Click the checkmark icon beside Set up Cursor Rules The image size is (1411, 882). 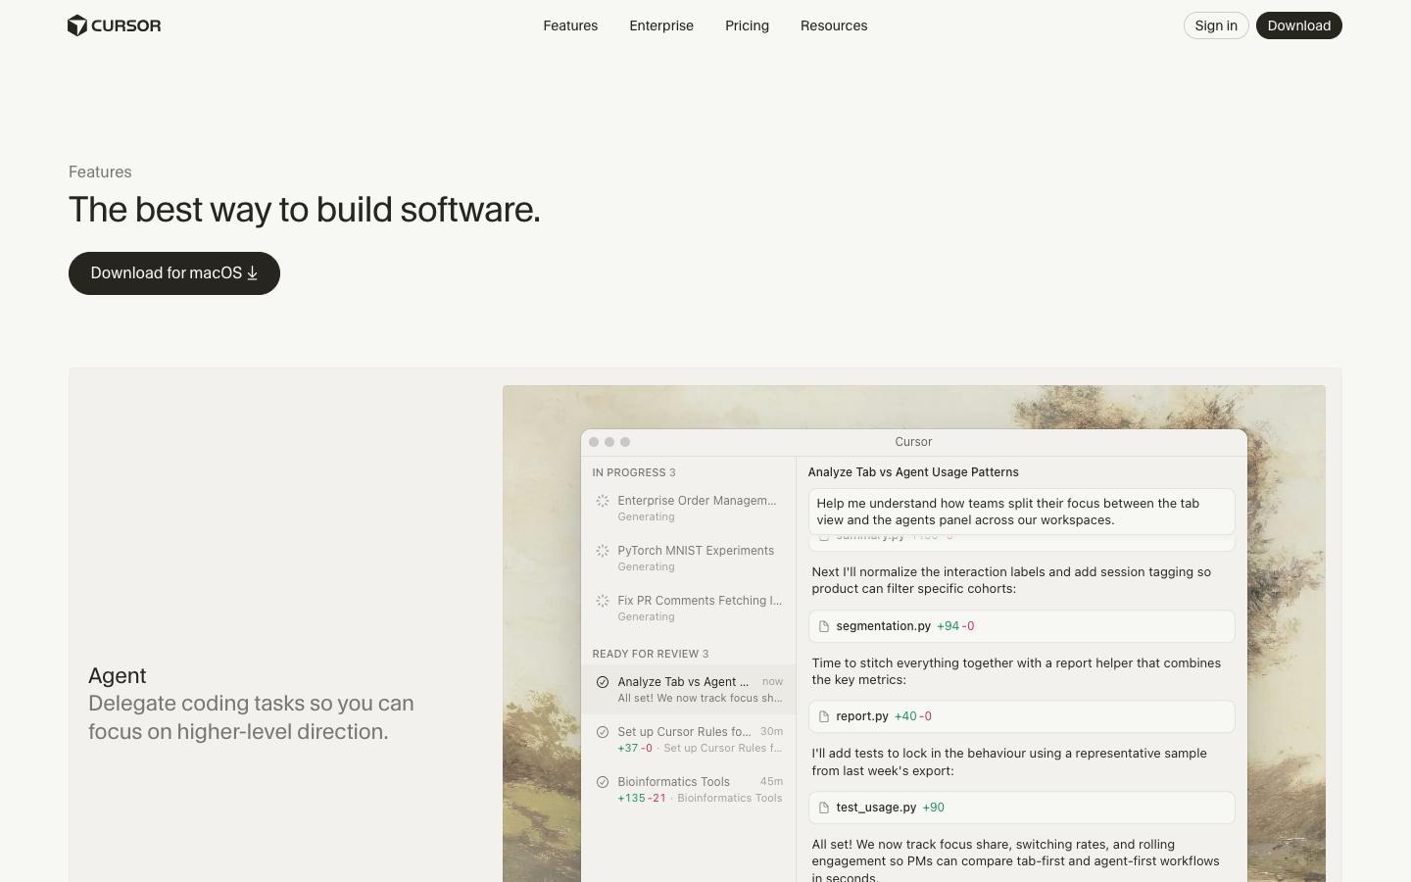pyautogui.click(x=603, y=732)
